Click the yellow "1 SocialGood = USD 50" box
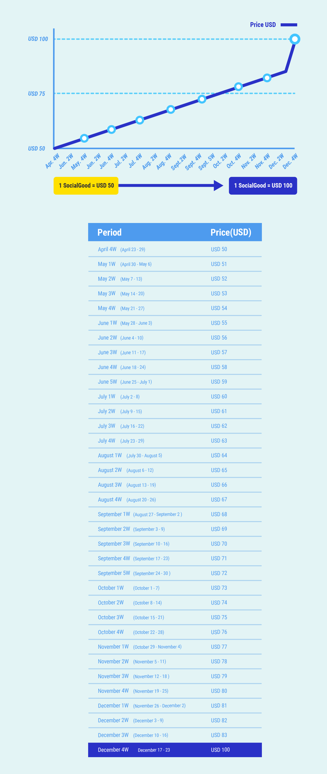Screen dimensions: 327x774 coord(86,186)
